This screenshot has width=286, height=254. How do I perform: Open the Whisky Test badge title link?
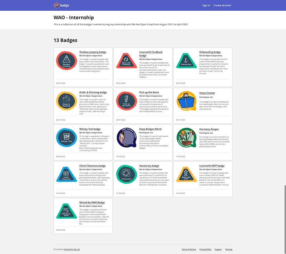[90, 129]
